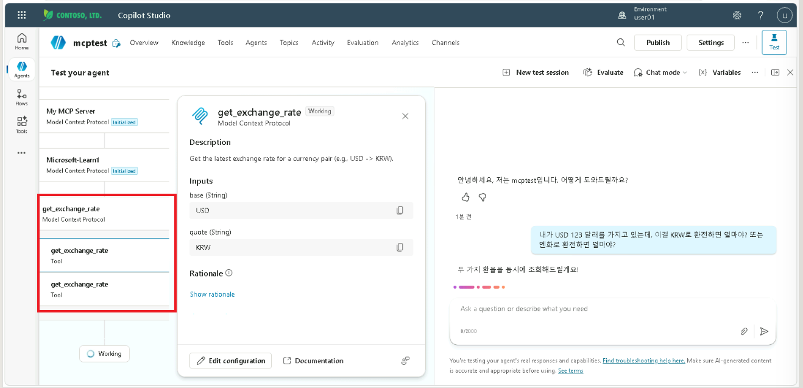The width and height of the screenshot is (803, 388).
Task: Click the Copilot Studio title
Action: [144, 15]
